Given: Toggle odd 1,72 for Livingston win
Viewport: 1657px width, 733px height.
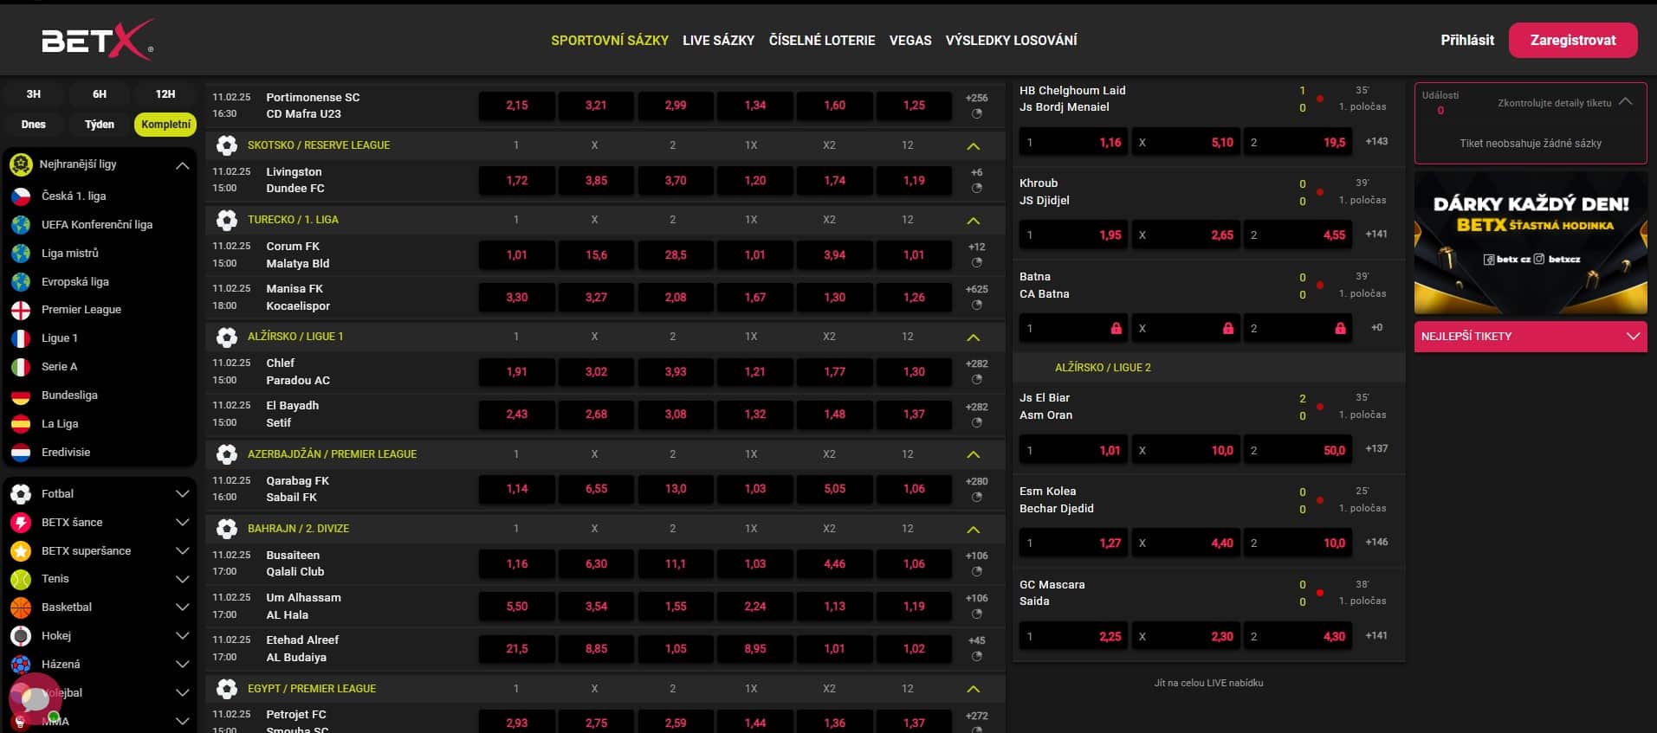Looking at the screenshot, I should point(517,181).
